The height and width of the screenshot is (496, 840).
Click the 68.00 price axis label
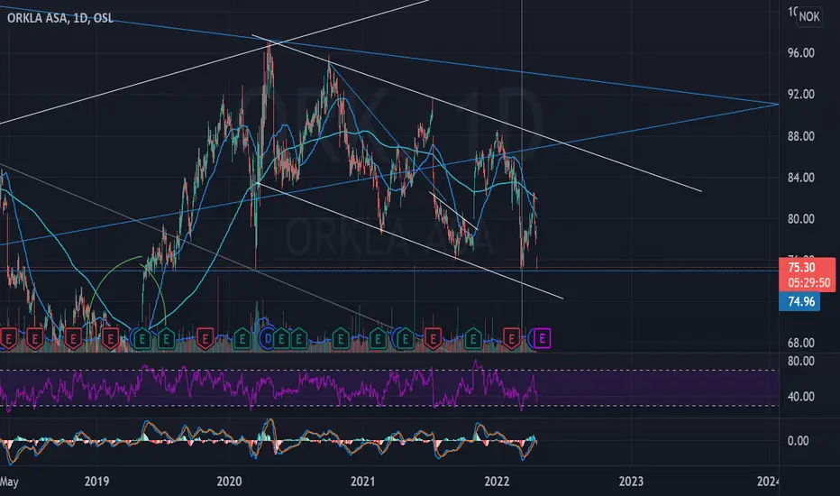point(801,343)
